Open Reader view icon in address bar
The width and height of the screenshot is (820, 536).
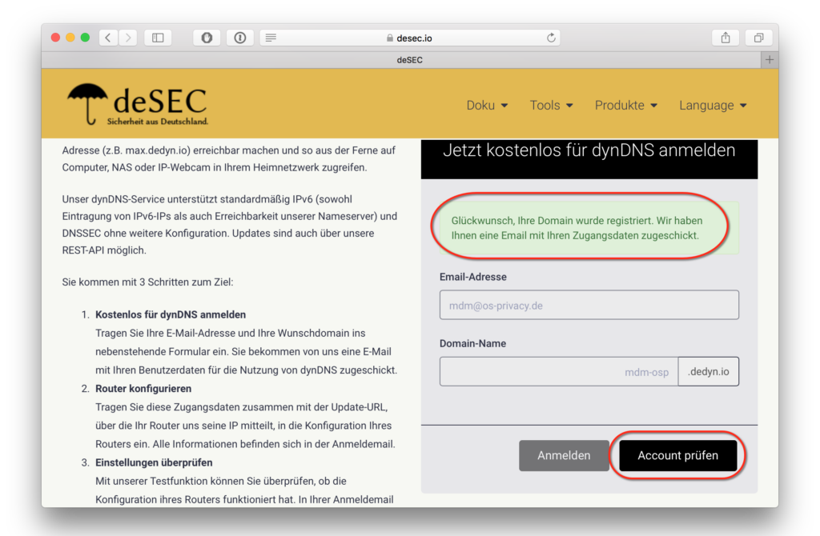(x=271, y=38)
